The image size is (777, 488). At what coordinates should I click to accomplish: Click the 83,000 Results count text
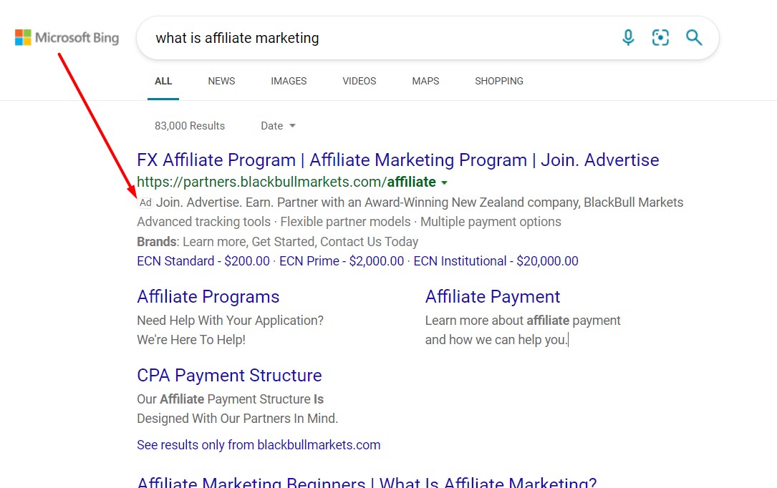[x=190, y=126]
